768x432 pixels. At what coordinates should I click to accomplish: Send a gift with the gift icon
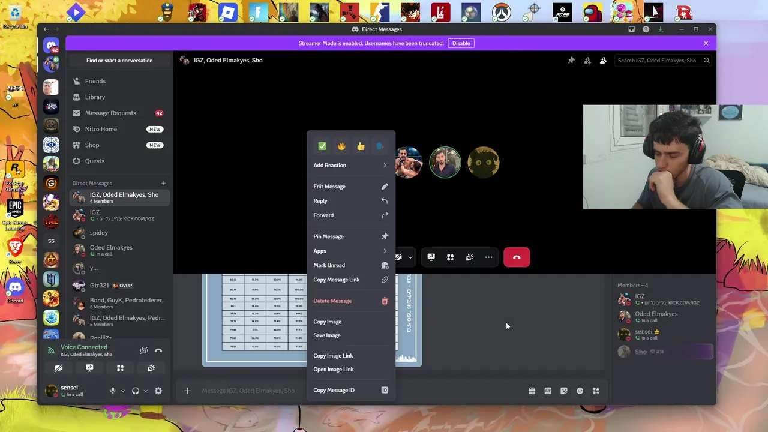tap(532, 391)
